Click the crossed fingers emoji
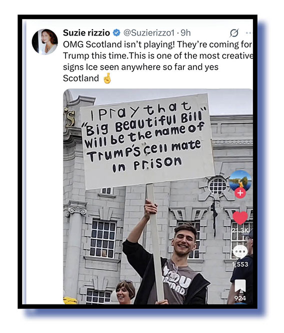 pos(107,78)
